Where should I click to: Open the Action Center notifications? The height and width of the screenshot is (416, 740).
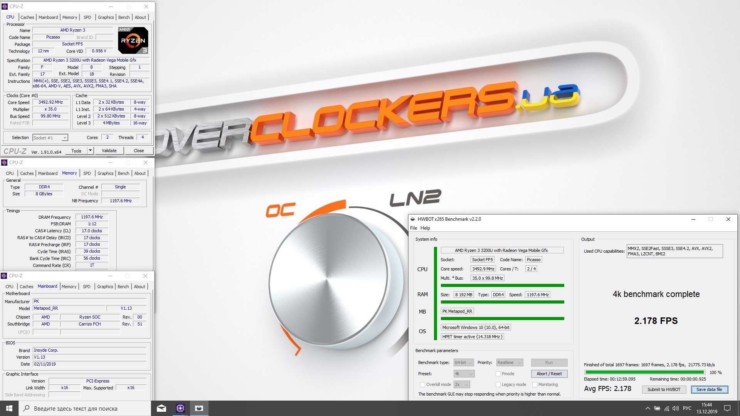click(727, 408)
